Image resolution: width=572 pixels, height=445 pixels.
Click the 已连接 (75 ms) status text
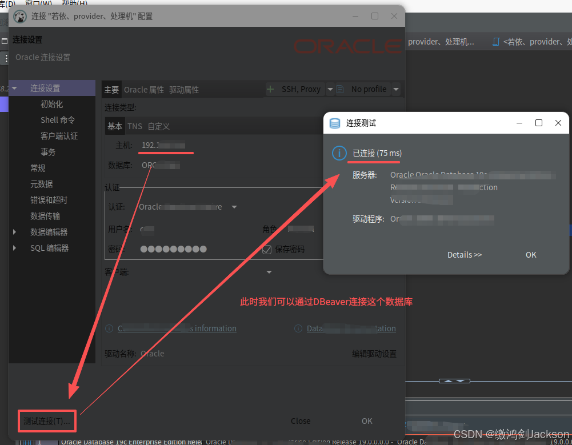coord(377,153)
